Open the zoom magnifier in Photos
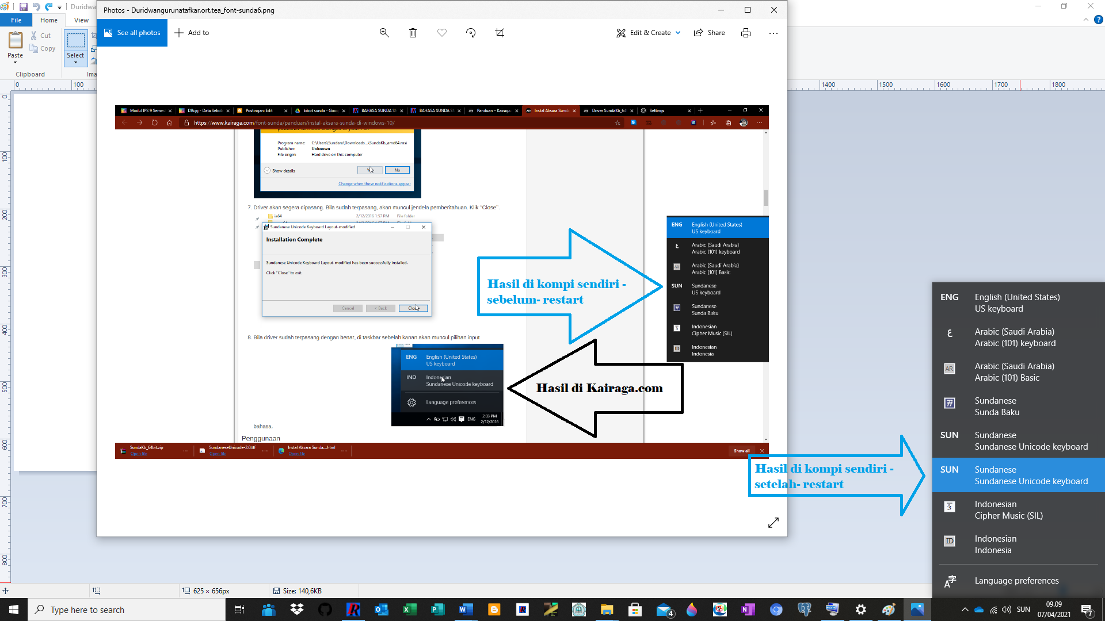The height and width of the screenshot is (621, 1105). pyautogui.click(x=384, y=33)
